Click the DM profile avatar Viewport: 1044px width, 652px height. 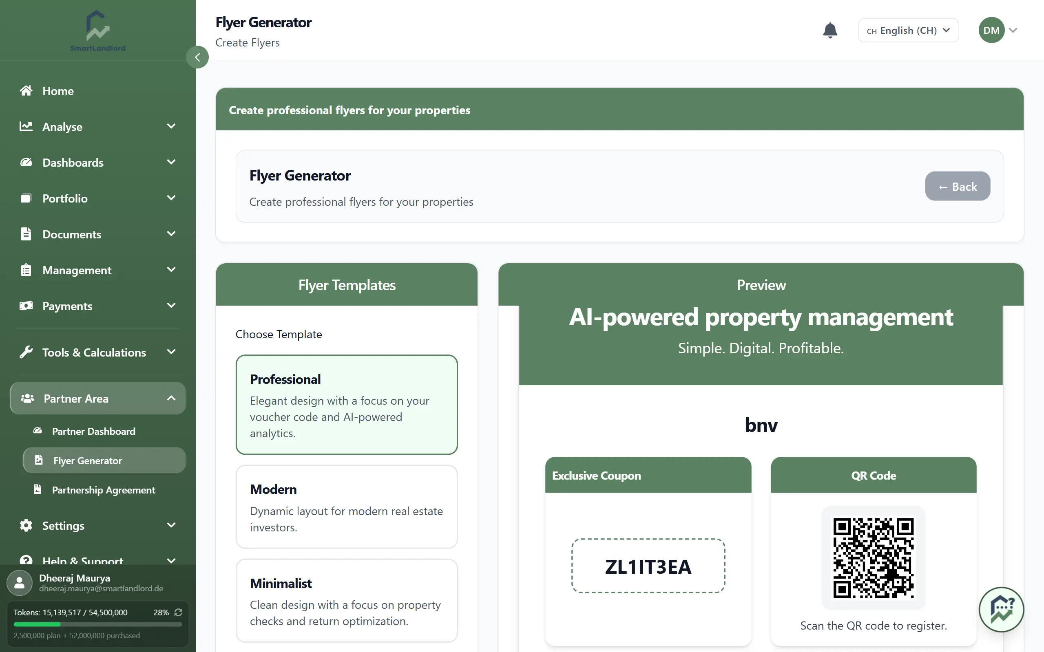(991, 30)
